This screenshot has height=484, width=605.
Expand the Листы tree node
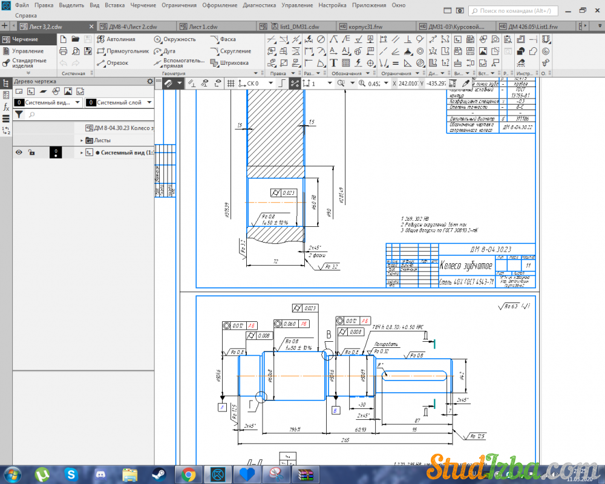click(x=82, y=140)
